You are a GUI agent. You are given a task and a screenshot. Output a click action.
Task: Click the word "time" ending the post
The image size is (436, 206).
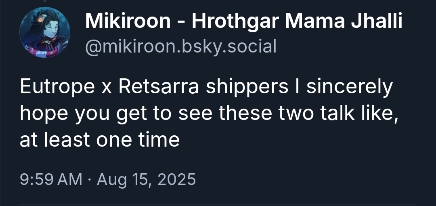coord(161,140)
